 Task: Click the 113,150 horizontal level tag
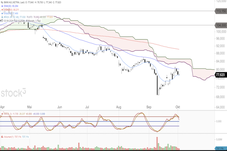point(221,11)
